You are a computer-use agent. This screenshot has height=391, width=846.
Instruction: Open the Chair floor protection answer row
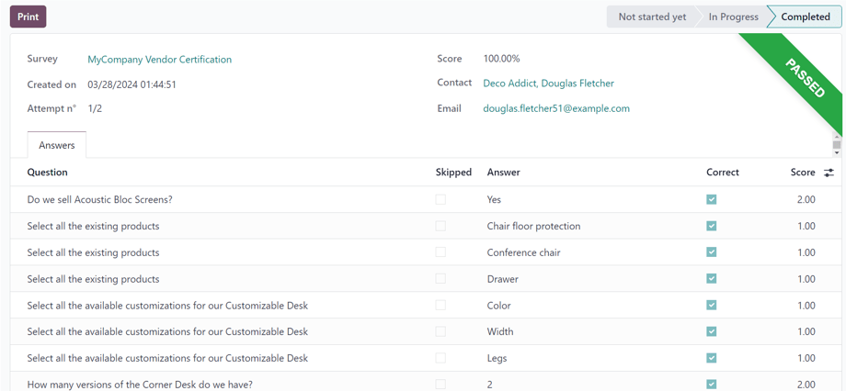533,226
